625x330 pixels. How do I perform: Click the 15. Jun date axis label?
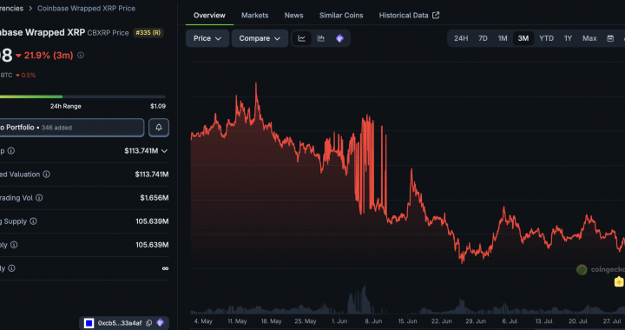pyautogui.click(x=407, y=320)
